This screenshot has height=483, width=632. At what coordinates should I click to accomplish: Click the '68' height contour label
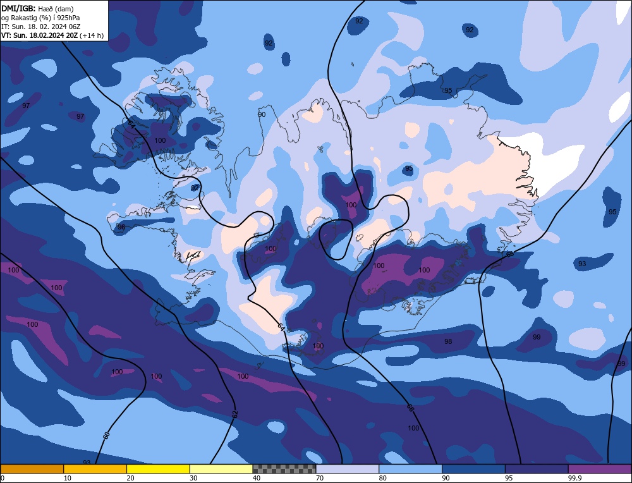(x=510, y=254)
